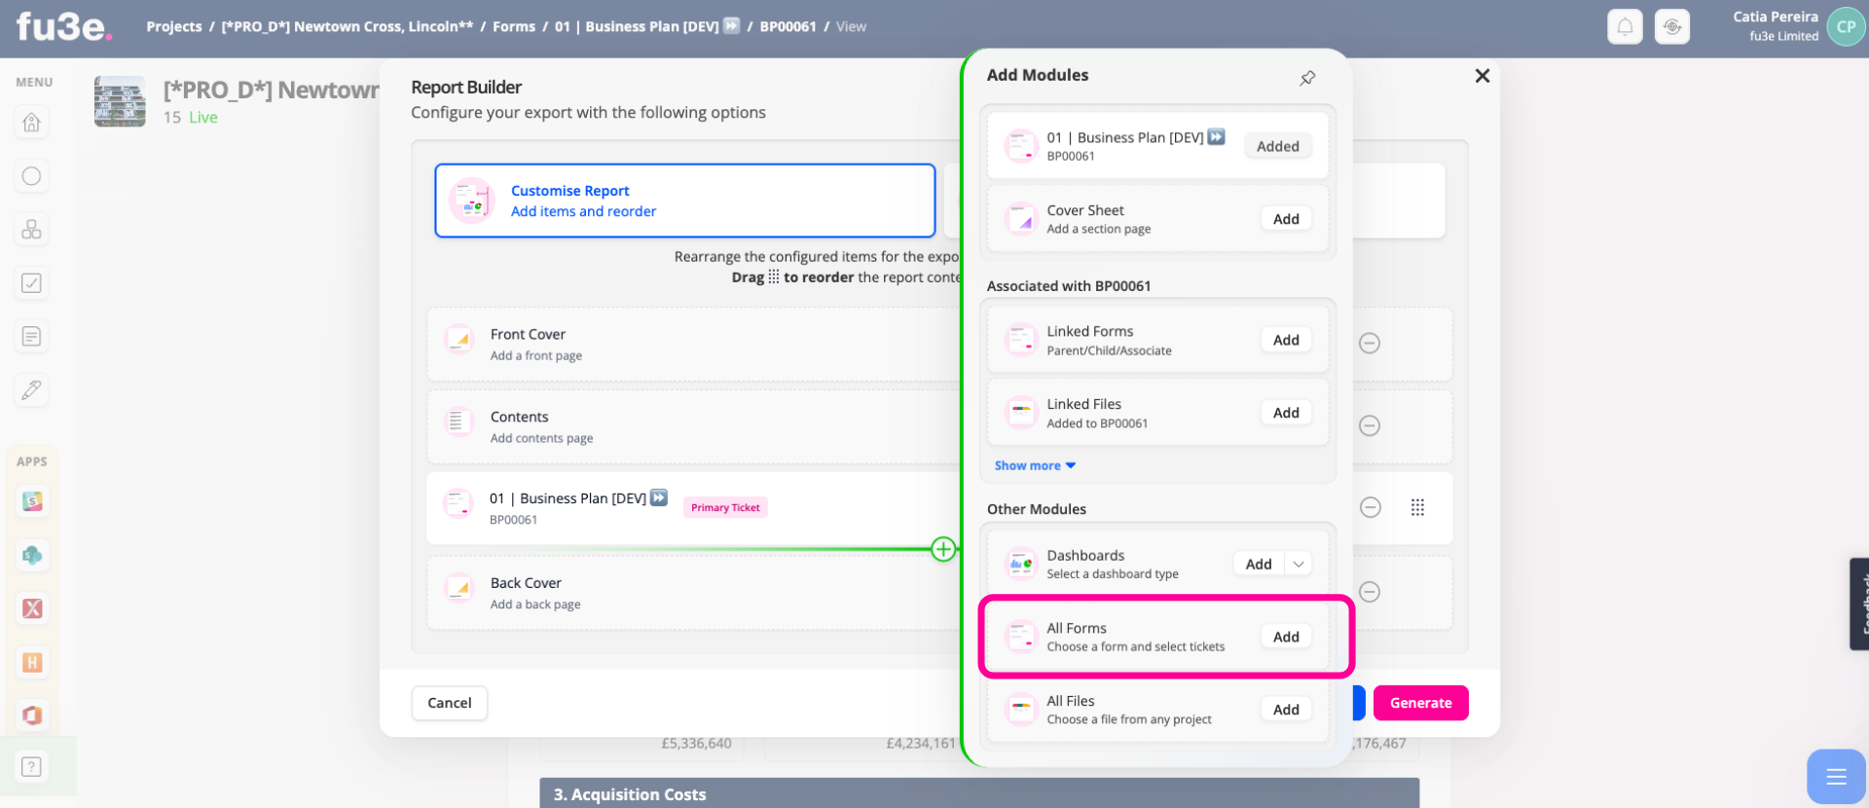This screenshot has width=1869, height=808.
Task: Remove the Business Plan item
Action: pos(1371,507)
